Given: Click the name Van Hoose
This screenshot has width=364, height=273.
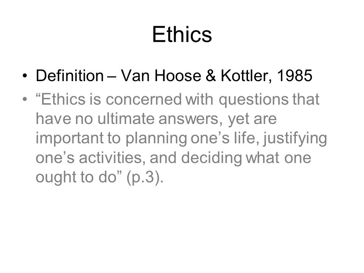Looking at the screenshot, I should tap(161, 76).
